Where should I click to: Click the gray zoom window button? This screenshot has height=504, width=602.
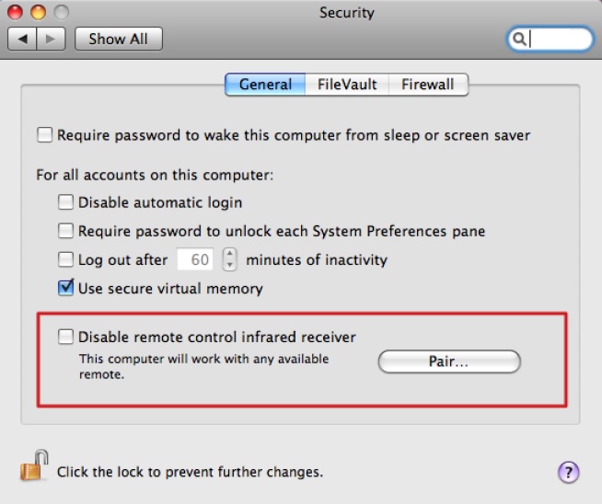[61, 13]
